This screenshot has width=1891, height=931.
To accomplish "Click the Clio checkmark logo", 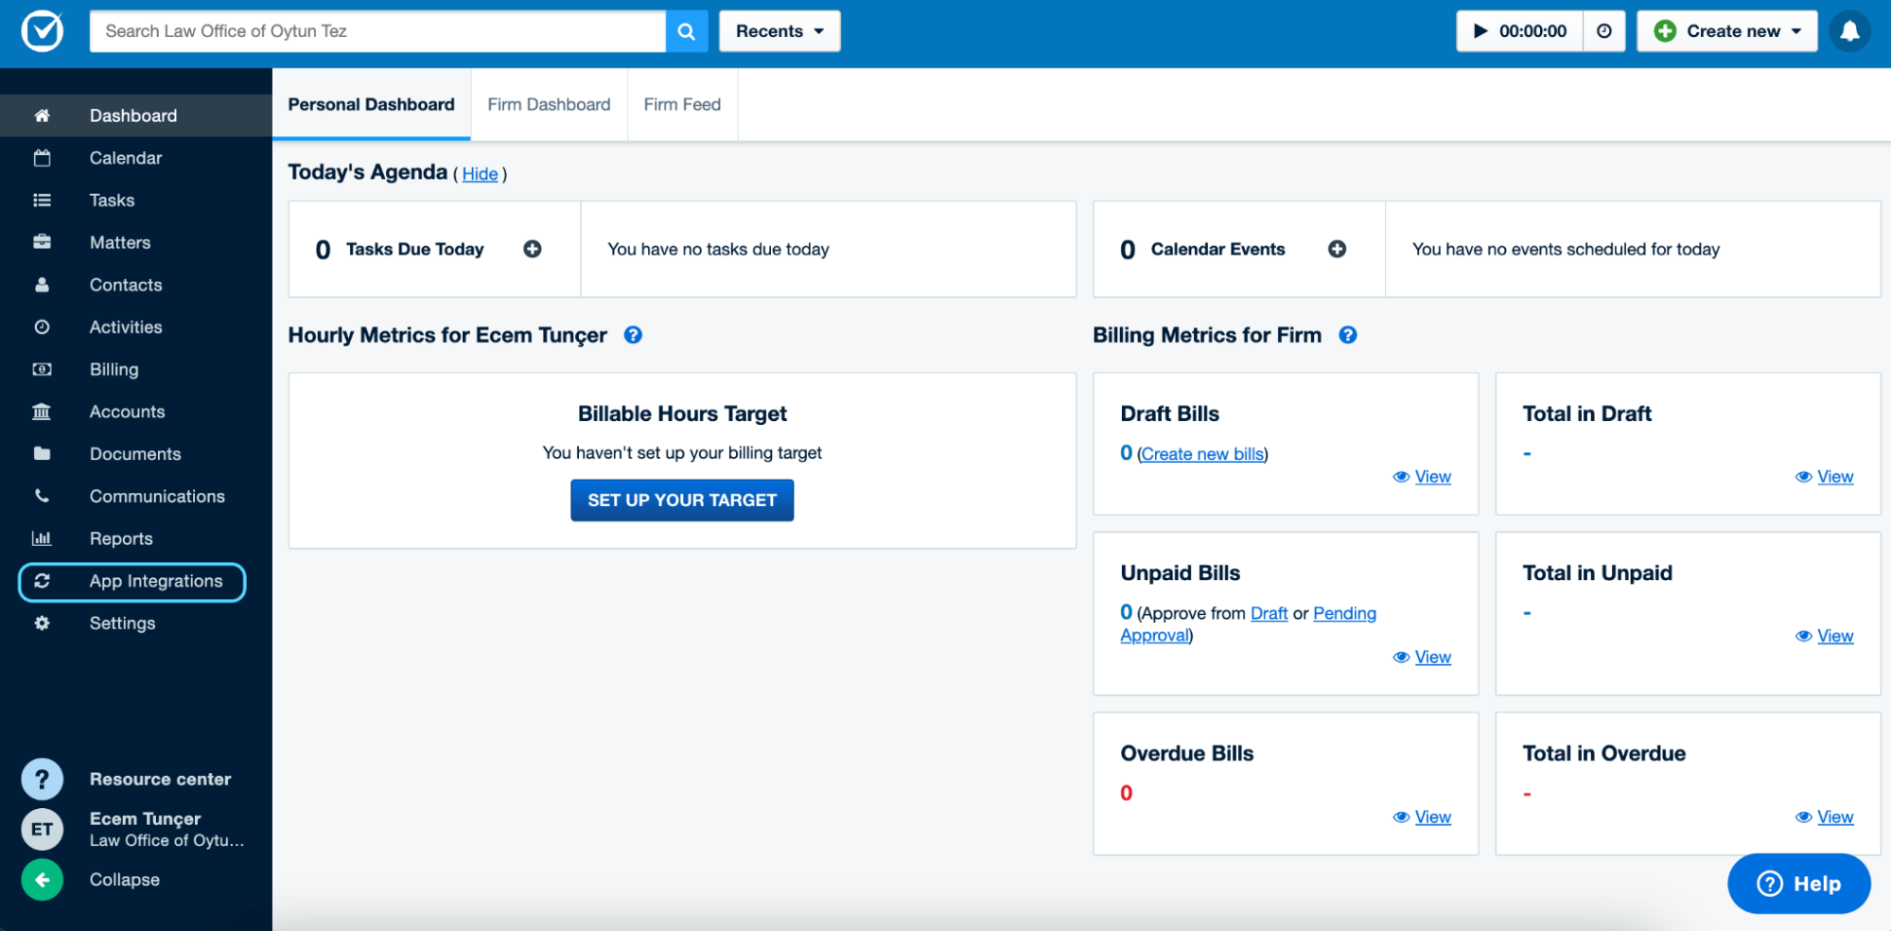I will (43, 31).
